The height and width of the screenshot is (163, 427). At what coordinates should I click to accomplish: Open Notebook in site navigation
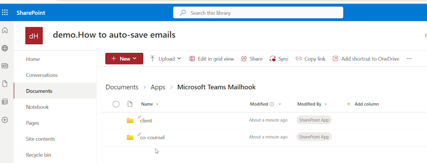click(x=37, y=107)
